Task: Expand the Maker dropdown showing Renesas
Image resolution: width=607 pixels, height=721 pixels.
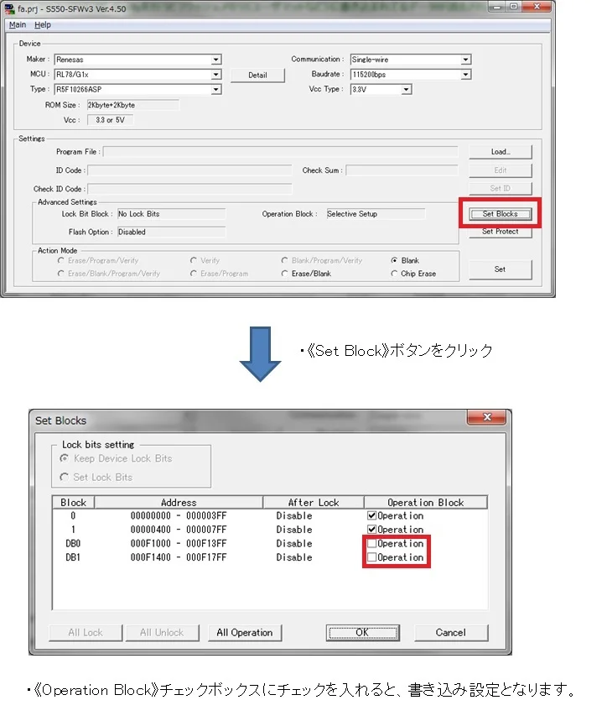Action: click(216, 60)
